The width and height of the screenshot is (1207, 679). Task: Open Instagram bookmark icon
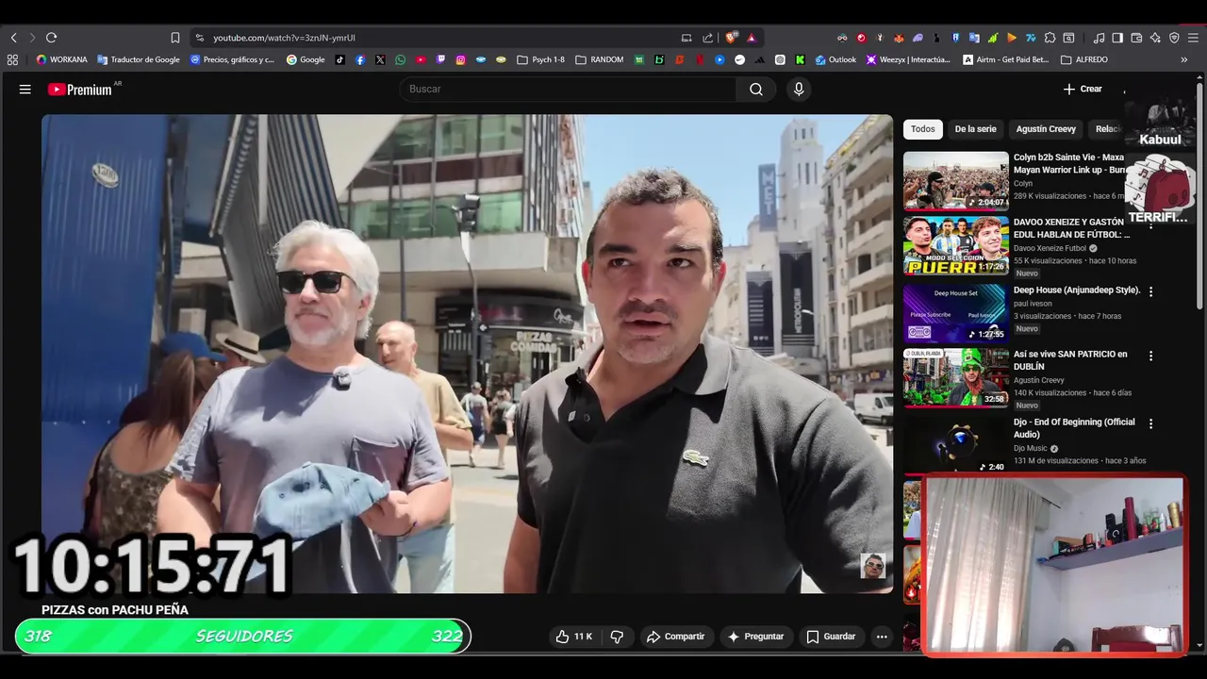pyautogui.click(x=461, y=59)
